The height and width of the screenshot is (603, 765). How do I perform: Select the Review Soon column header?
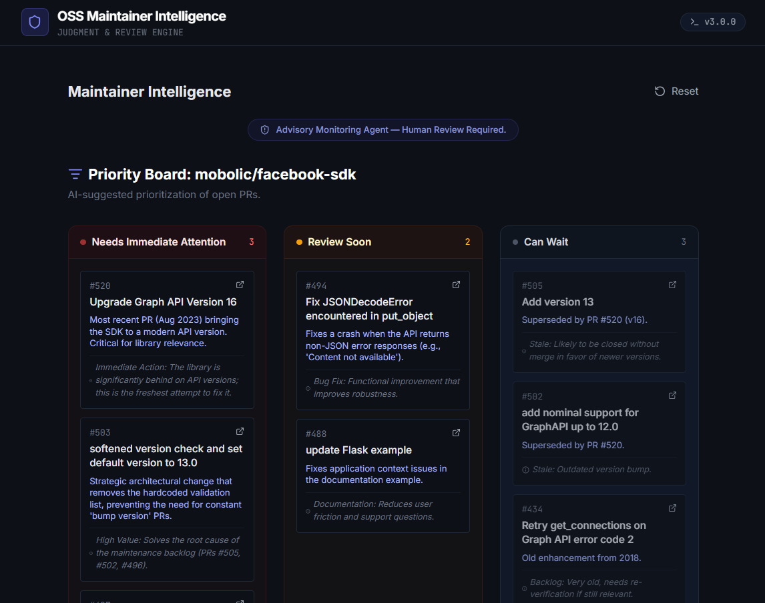click(x=339, y=242)
